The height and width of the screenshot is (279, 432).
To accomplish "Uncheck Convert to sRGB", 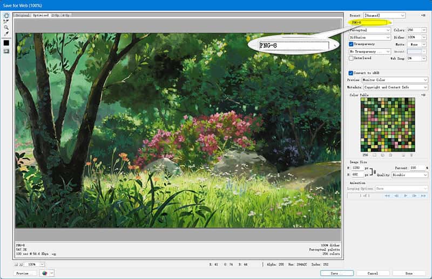I will (351, 73).
